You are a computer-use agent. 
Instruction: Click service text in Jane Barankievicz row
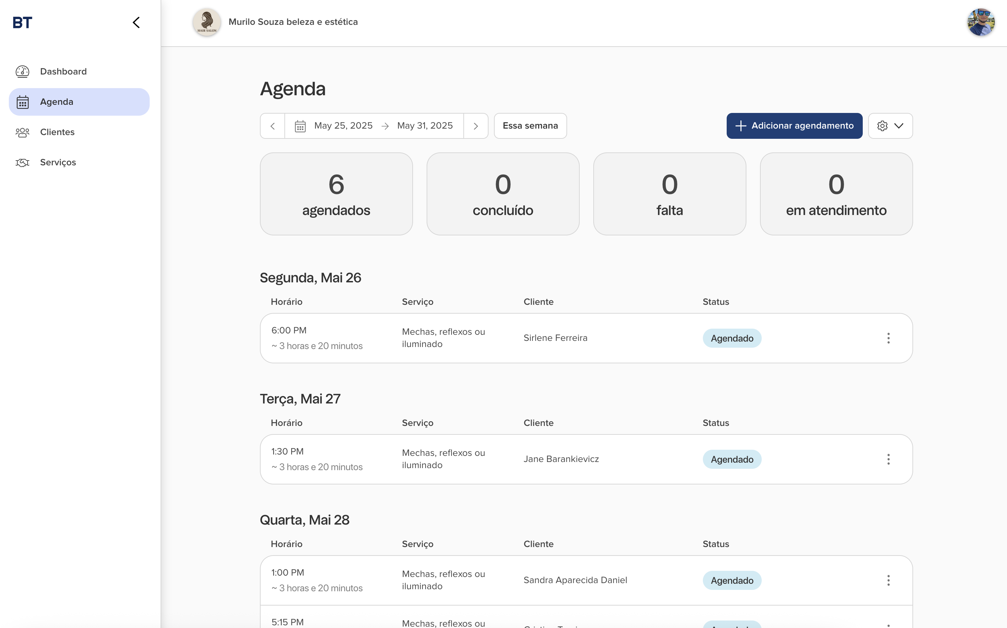click(443, 459)
